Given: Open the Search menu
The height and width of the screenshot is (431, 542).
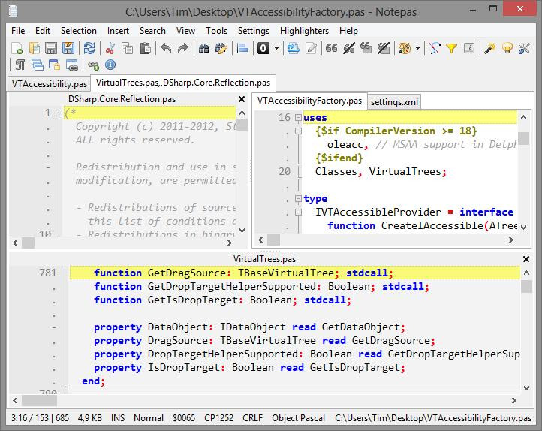Looking at the screenshot, I should pyautogui.click(x=152, y=31).
